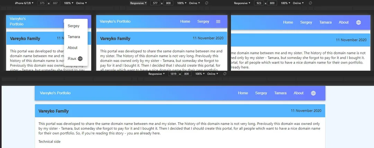The image size is (374, 148).
Task: Click the 11 November 2020 date in the 923 wide viewport
Action: 351,40
